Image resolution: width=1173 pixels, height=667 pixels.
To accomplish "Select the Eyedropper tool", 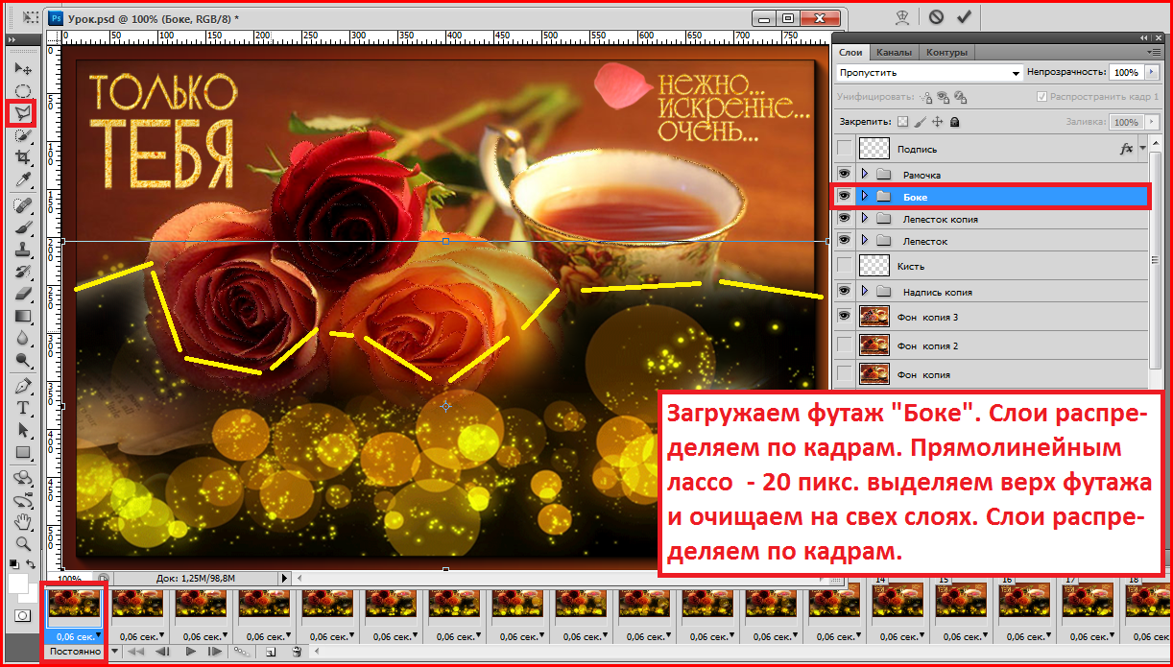I will [23, 179].
